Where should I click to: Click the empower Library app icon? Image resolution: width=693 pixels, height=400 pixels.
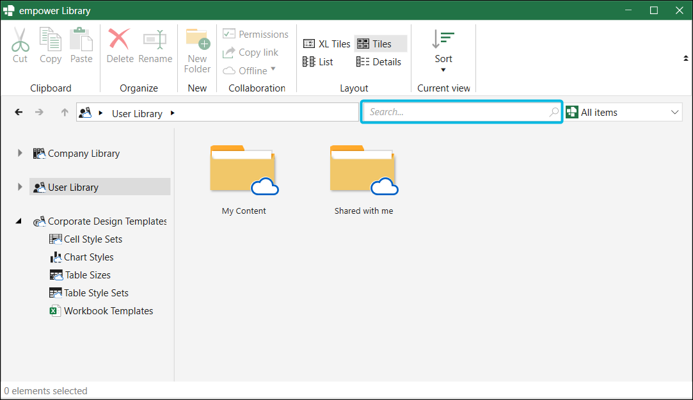9,11
